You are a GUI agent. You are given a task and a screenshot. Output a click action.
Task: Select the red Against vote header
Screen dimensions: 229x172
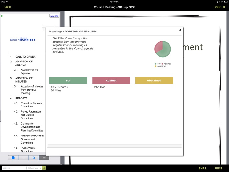coord(111,80)
